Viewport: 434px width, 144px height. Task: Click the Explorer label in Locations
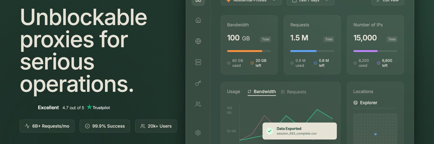tap(369, 103)
